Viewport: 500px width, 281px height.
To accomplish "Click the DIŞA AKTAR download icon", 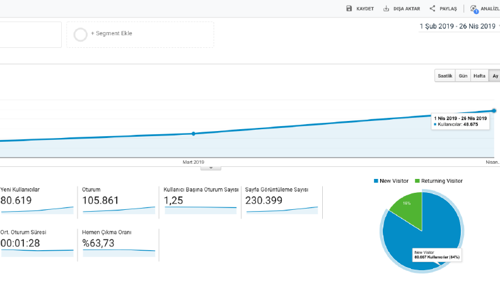I will click(x=386, y=9).
